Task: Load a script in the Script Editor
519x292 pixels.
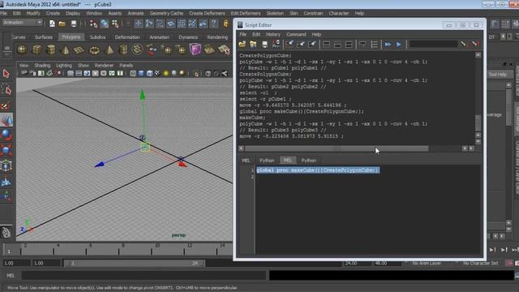Action: coord(242,45)
